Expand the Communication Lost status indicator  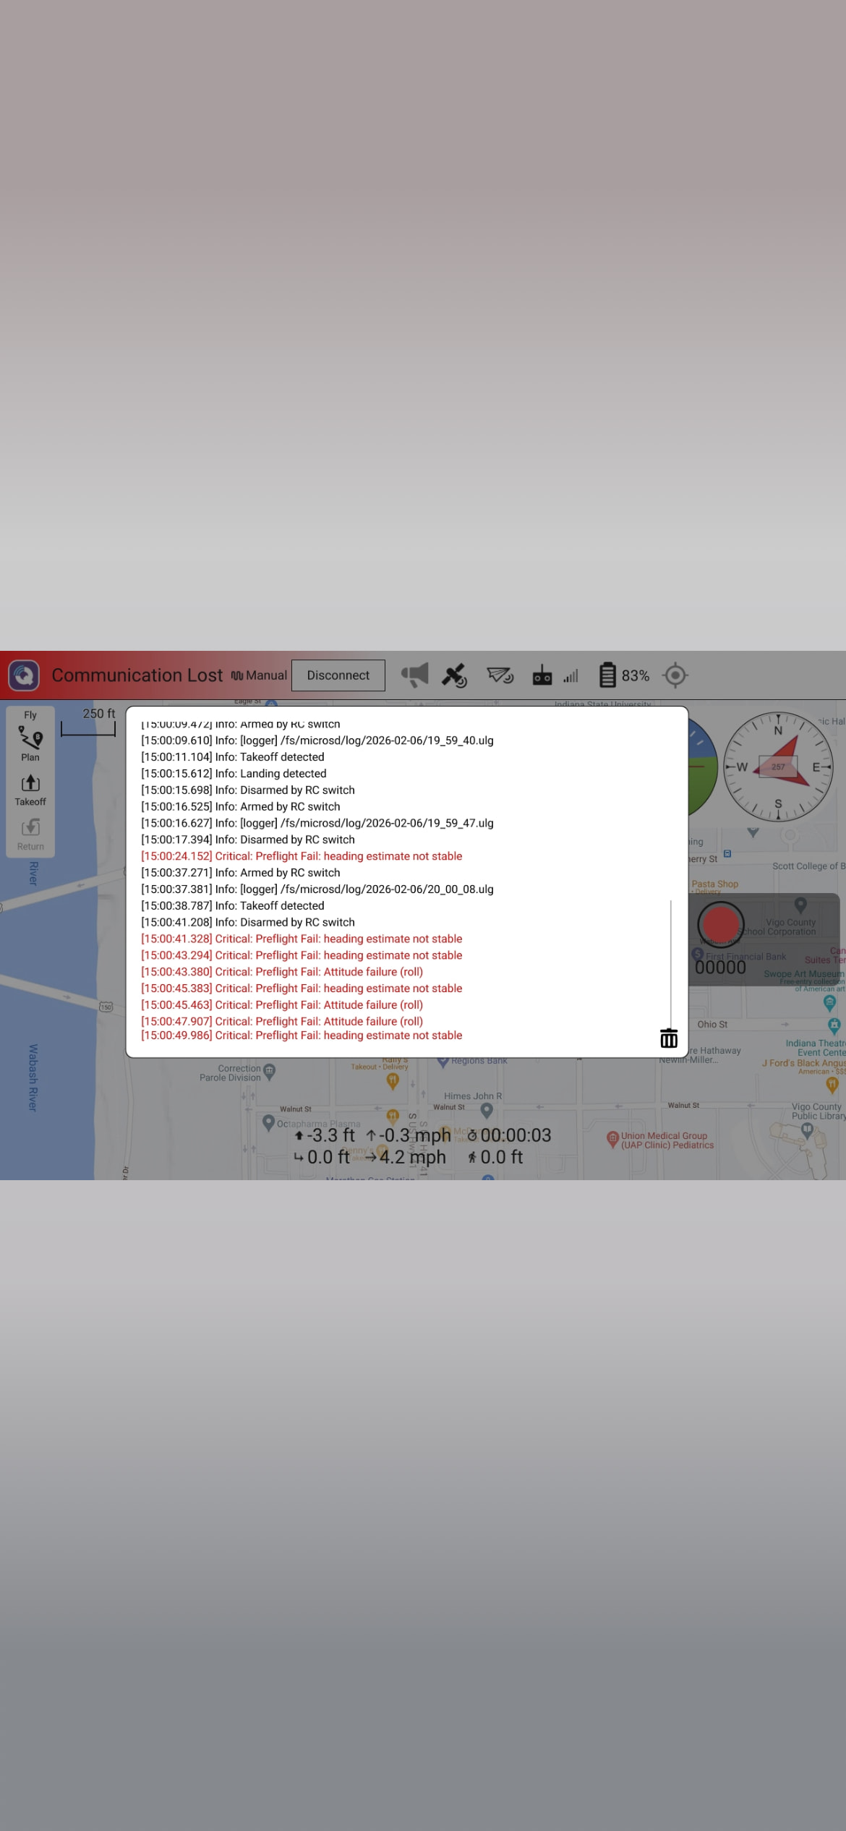tap(137, 675)
